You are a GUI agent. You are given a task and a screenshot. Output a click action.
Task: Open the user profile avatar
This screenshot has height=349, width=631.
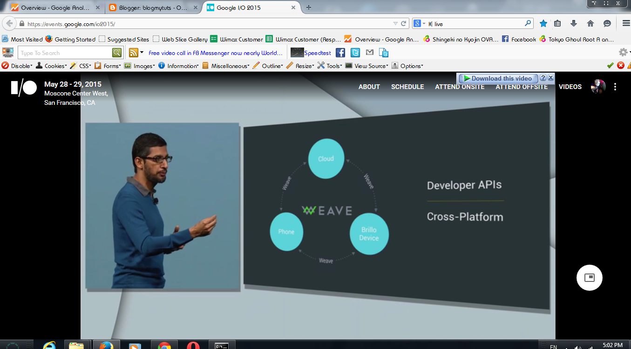point(598,87)
